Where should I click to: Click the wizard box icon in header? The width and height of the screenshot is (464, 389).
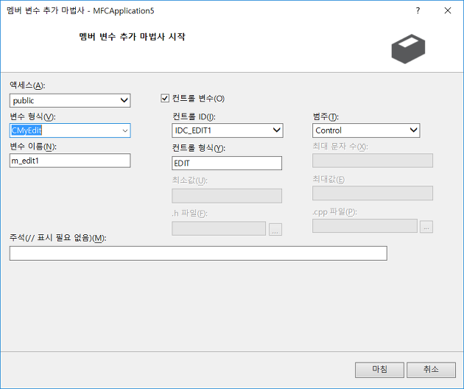[x=408, y=49]
